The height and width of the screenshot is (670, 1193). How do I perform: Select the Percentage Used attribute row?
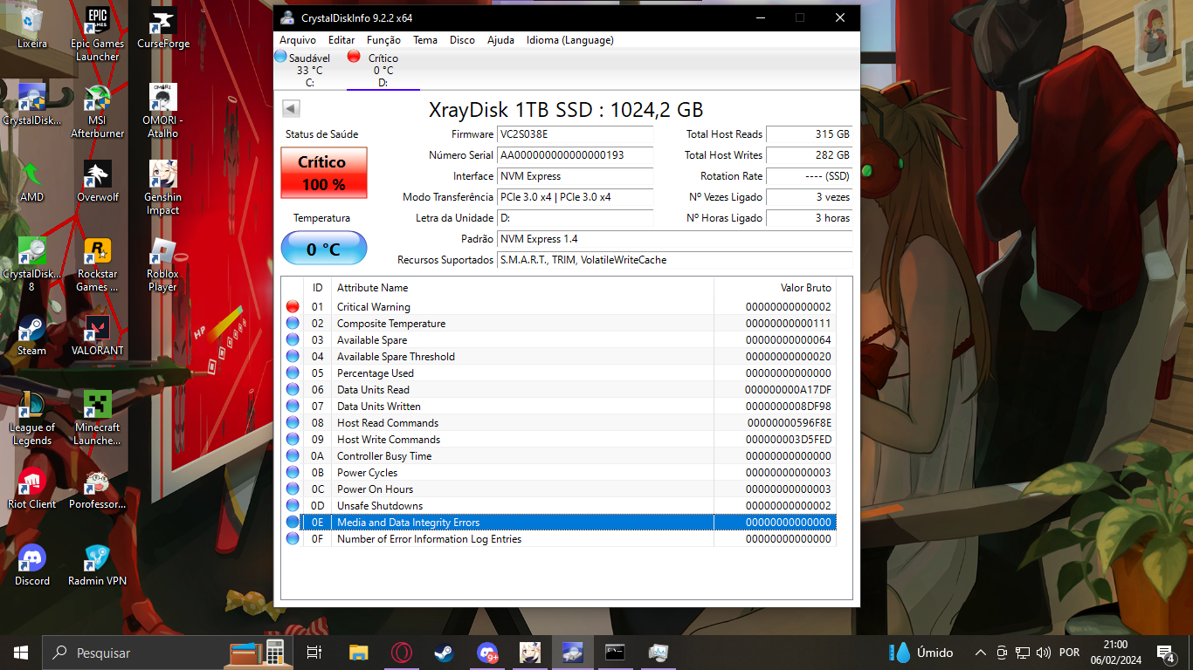tap(559, 373)
